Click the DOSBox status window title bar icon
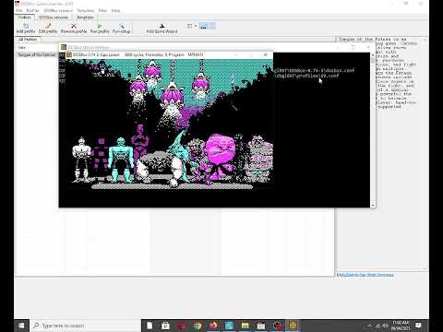 [x=64, y=47]
